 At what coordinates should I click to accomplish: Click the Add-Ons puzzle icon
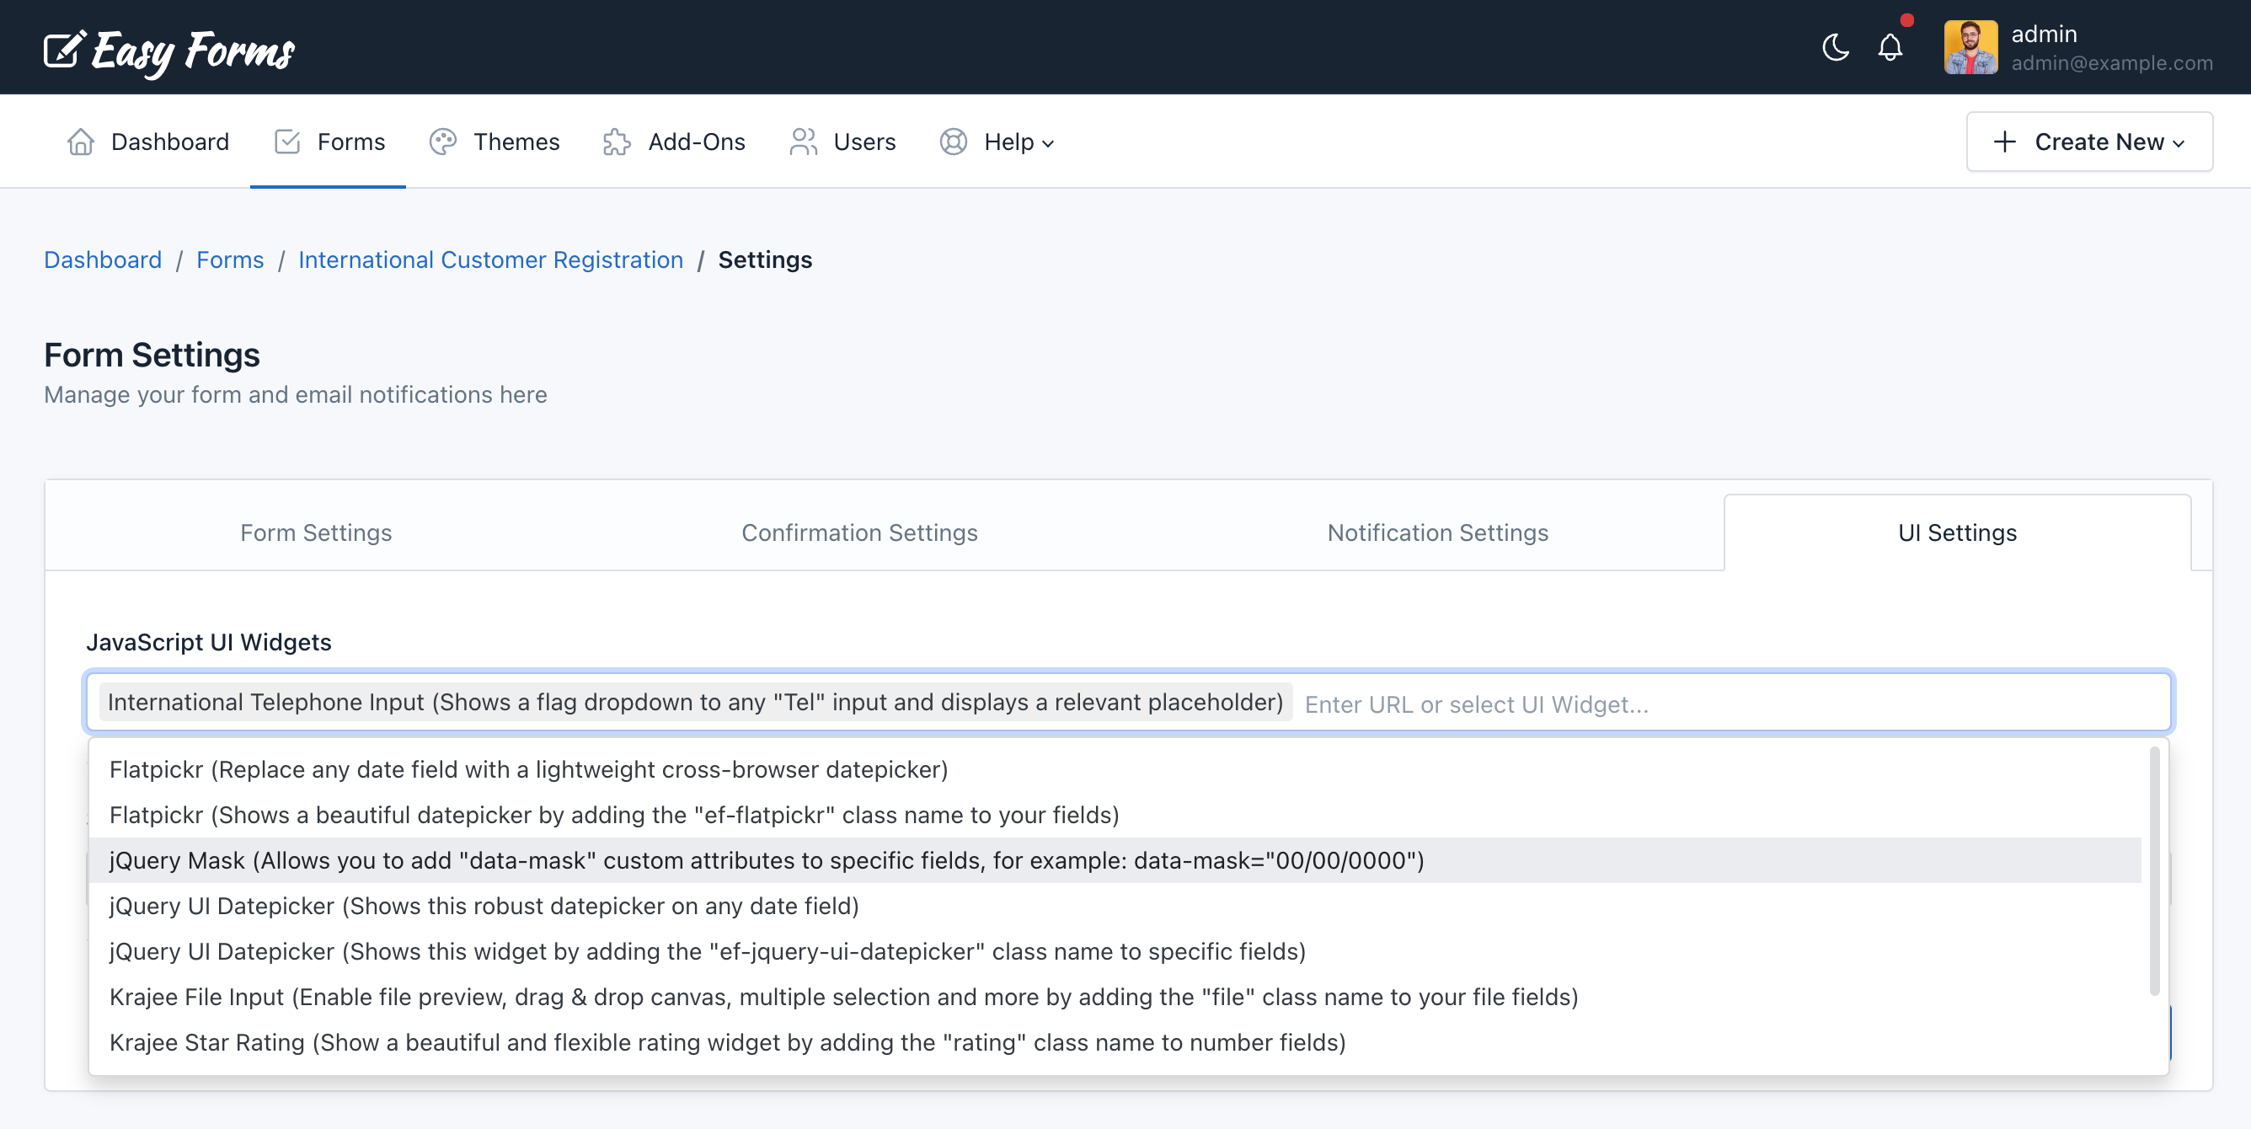pyautogui.click(x=616, y=142)
